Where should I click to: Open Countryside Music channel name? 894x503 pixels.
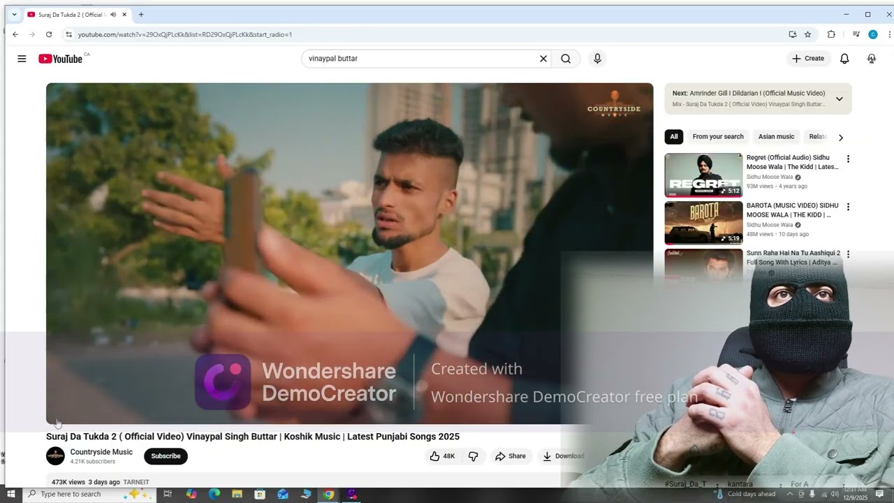(101, 452)
